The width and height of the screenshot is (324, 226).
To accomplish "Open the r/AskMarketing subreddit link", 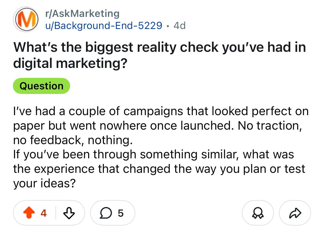I will [x=82, y=13].
